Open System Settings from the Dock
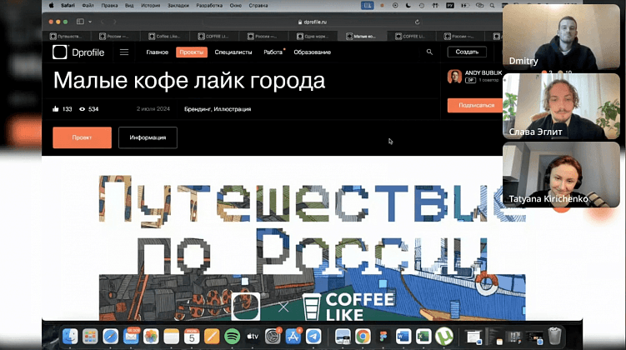Viewport: 626px width, 350px height. click(x=273, y=337)
